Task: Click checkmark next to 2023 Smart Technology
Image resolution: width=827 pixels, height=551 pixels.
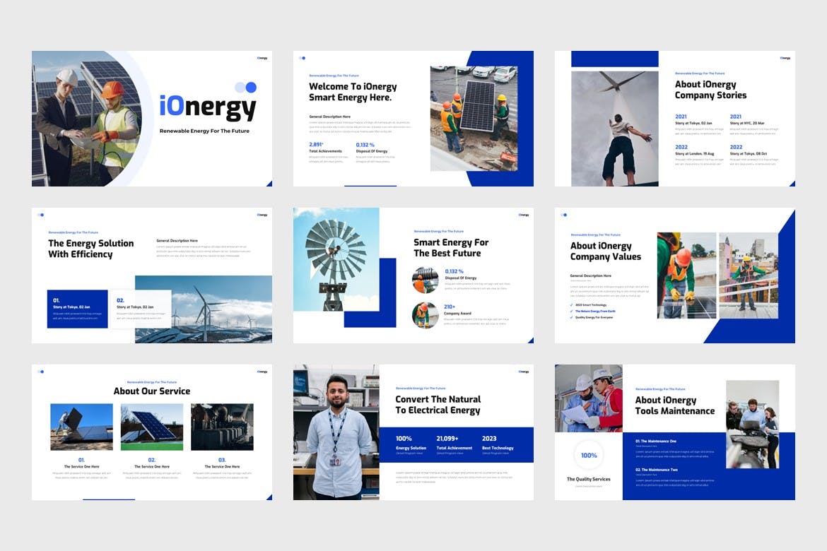Action: pos(572,305)
